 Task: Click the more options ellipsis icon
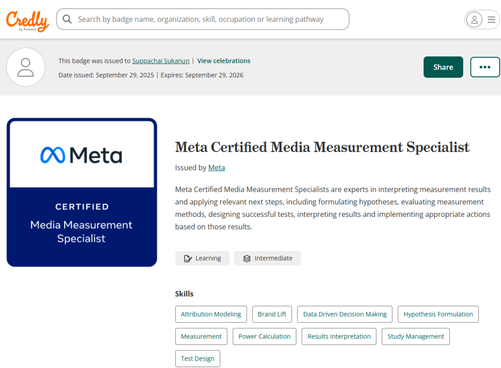(x=485, y=67)
